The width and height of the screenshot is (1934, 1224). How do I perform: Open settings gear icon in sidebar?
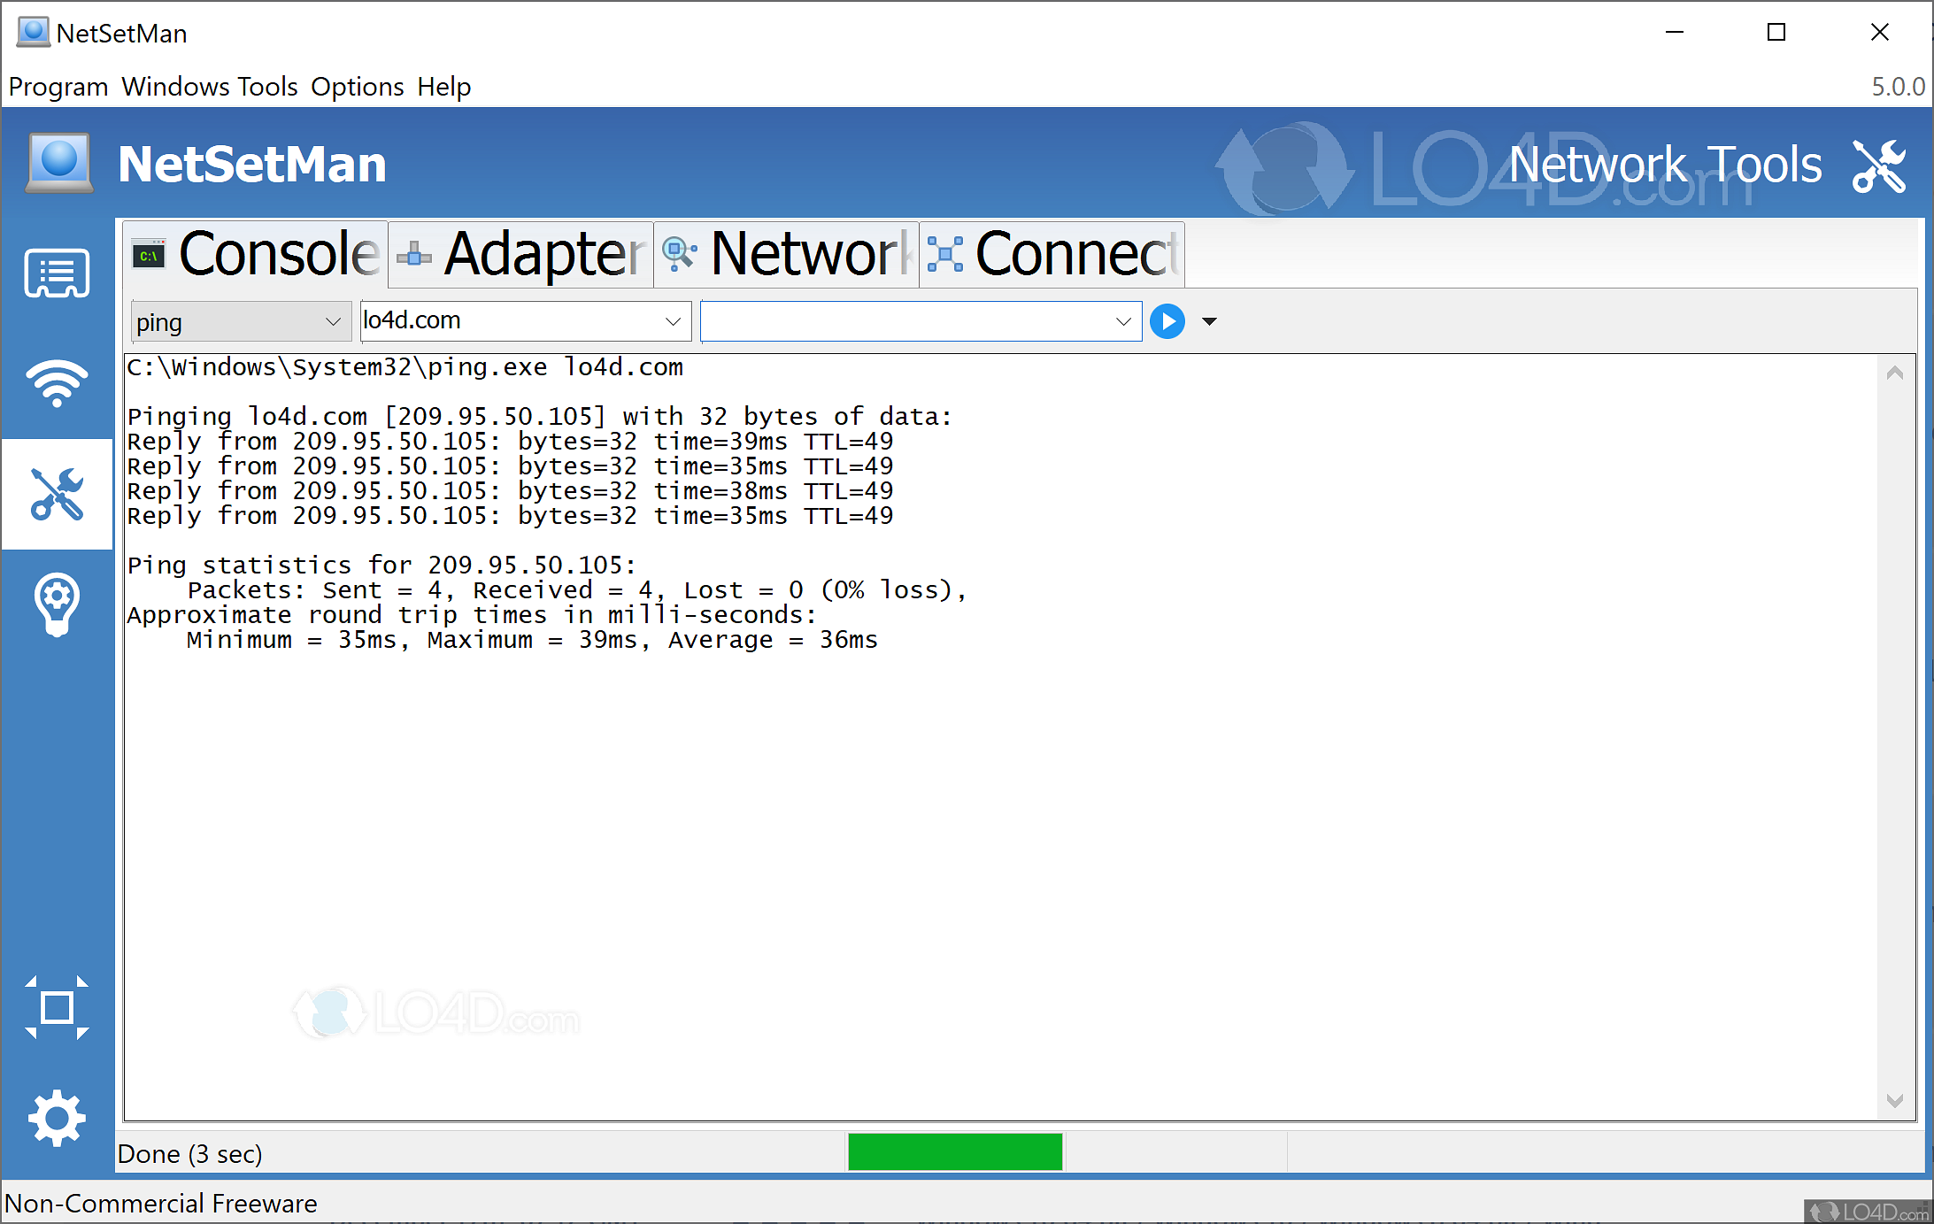tap(57, 1118)
